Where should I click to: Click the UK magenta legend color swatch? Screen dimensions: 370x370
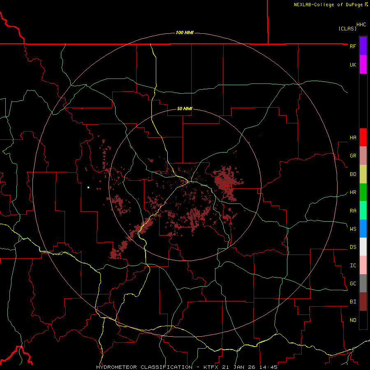click(363, 65)
